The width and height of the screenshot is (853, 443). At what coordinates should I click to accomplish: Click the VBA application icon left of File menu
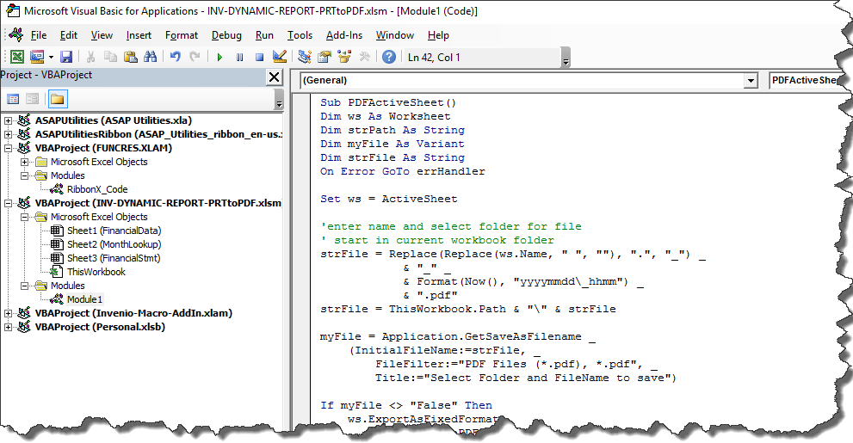click(x=15, y=34)
